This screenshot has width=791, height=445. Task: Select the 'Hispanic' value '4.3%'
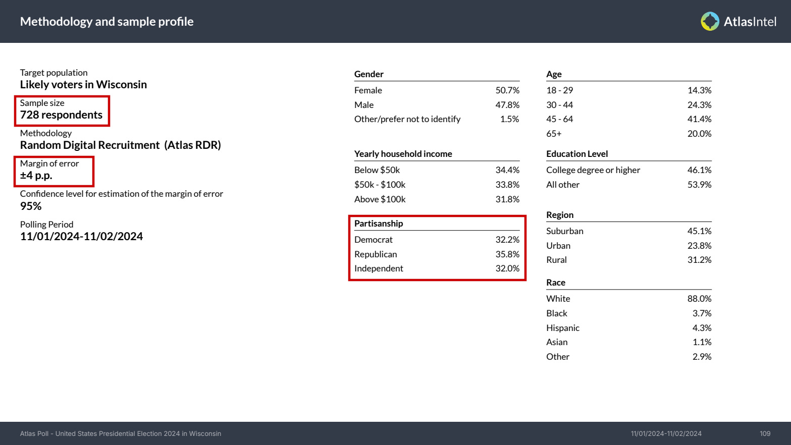[702, 328]
